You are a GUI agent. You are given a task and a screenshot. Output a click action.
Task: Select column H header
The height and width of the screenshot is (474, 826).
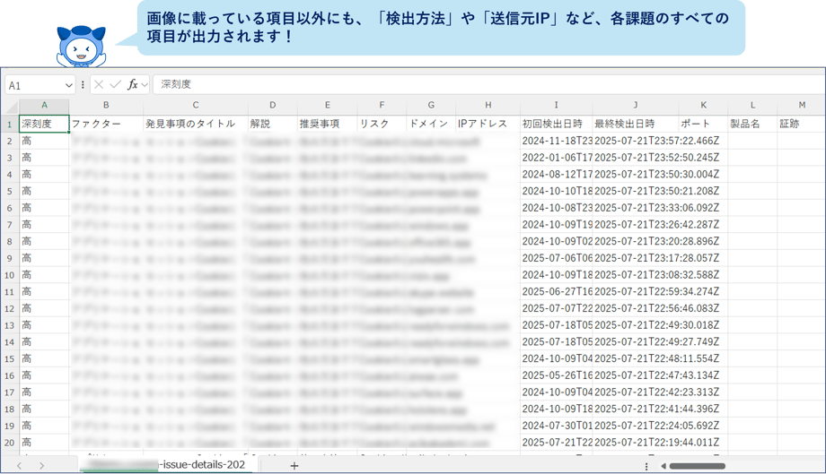[488, 105]
